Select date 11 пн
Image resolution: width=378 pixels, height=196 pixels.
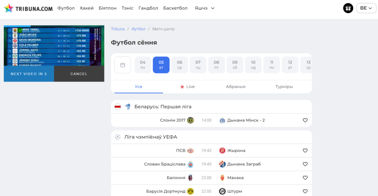(272, 65)
